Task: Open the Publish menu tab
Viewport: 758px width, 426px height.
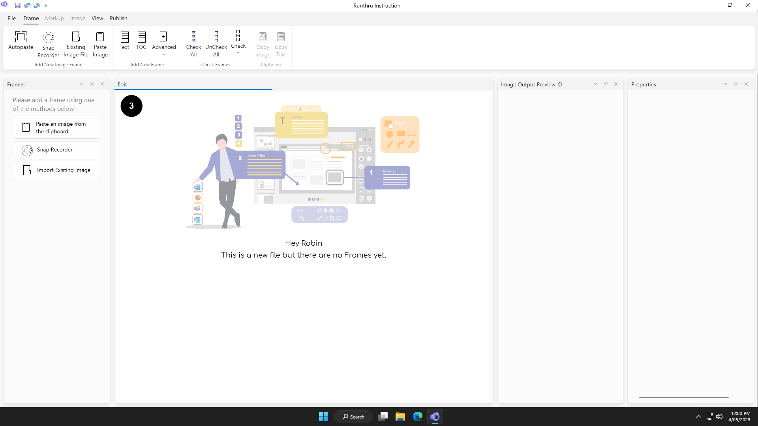Action: pyautogui.click(x=118, y=18)
